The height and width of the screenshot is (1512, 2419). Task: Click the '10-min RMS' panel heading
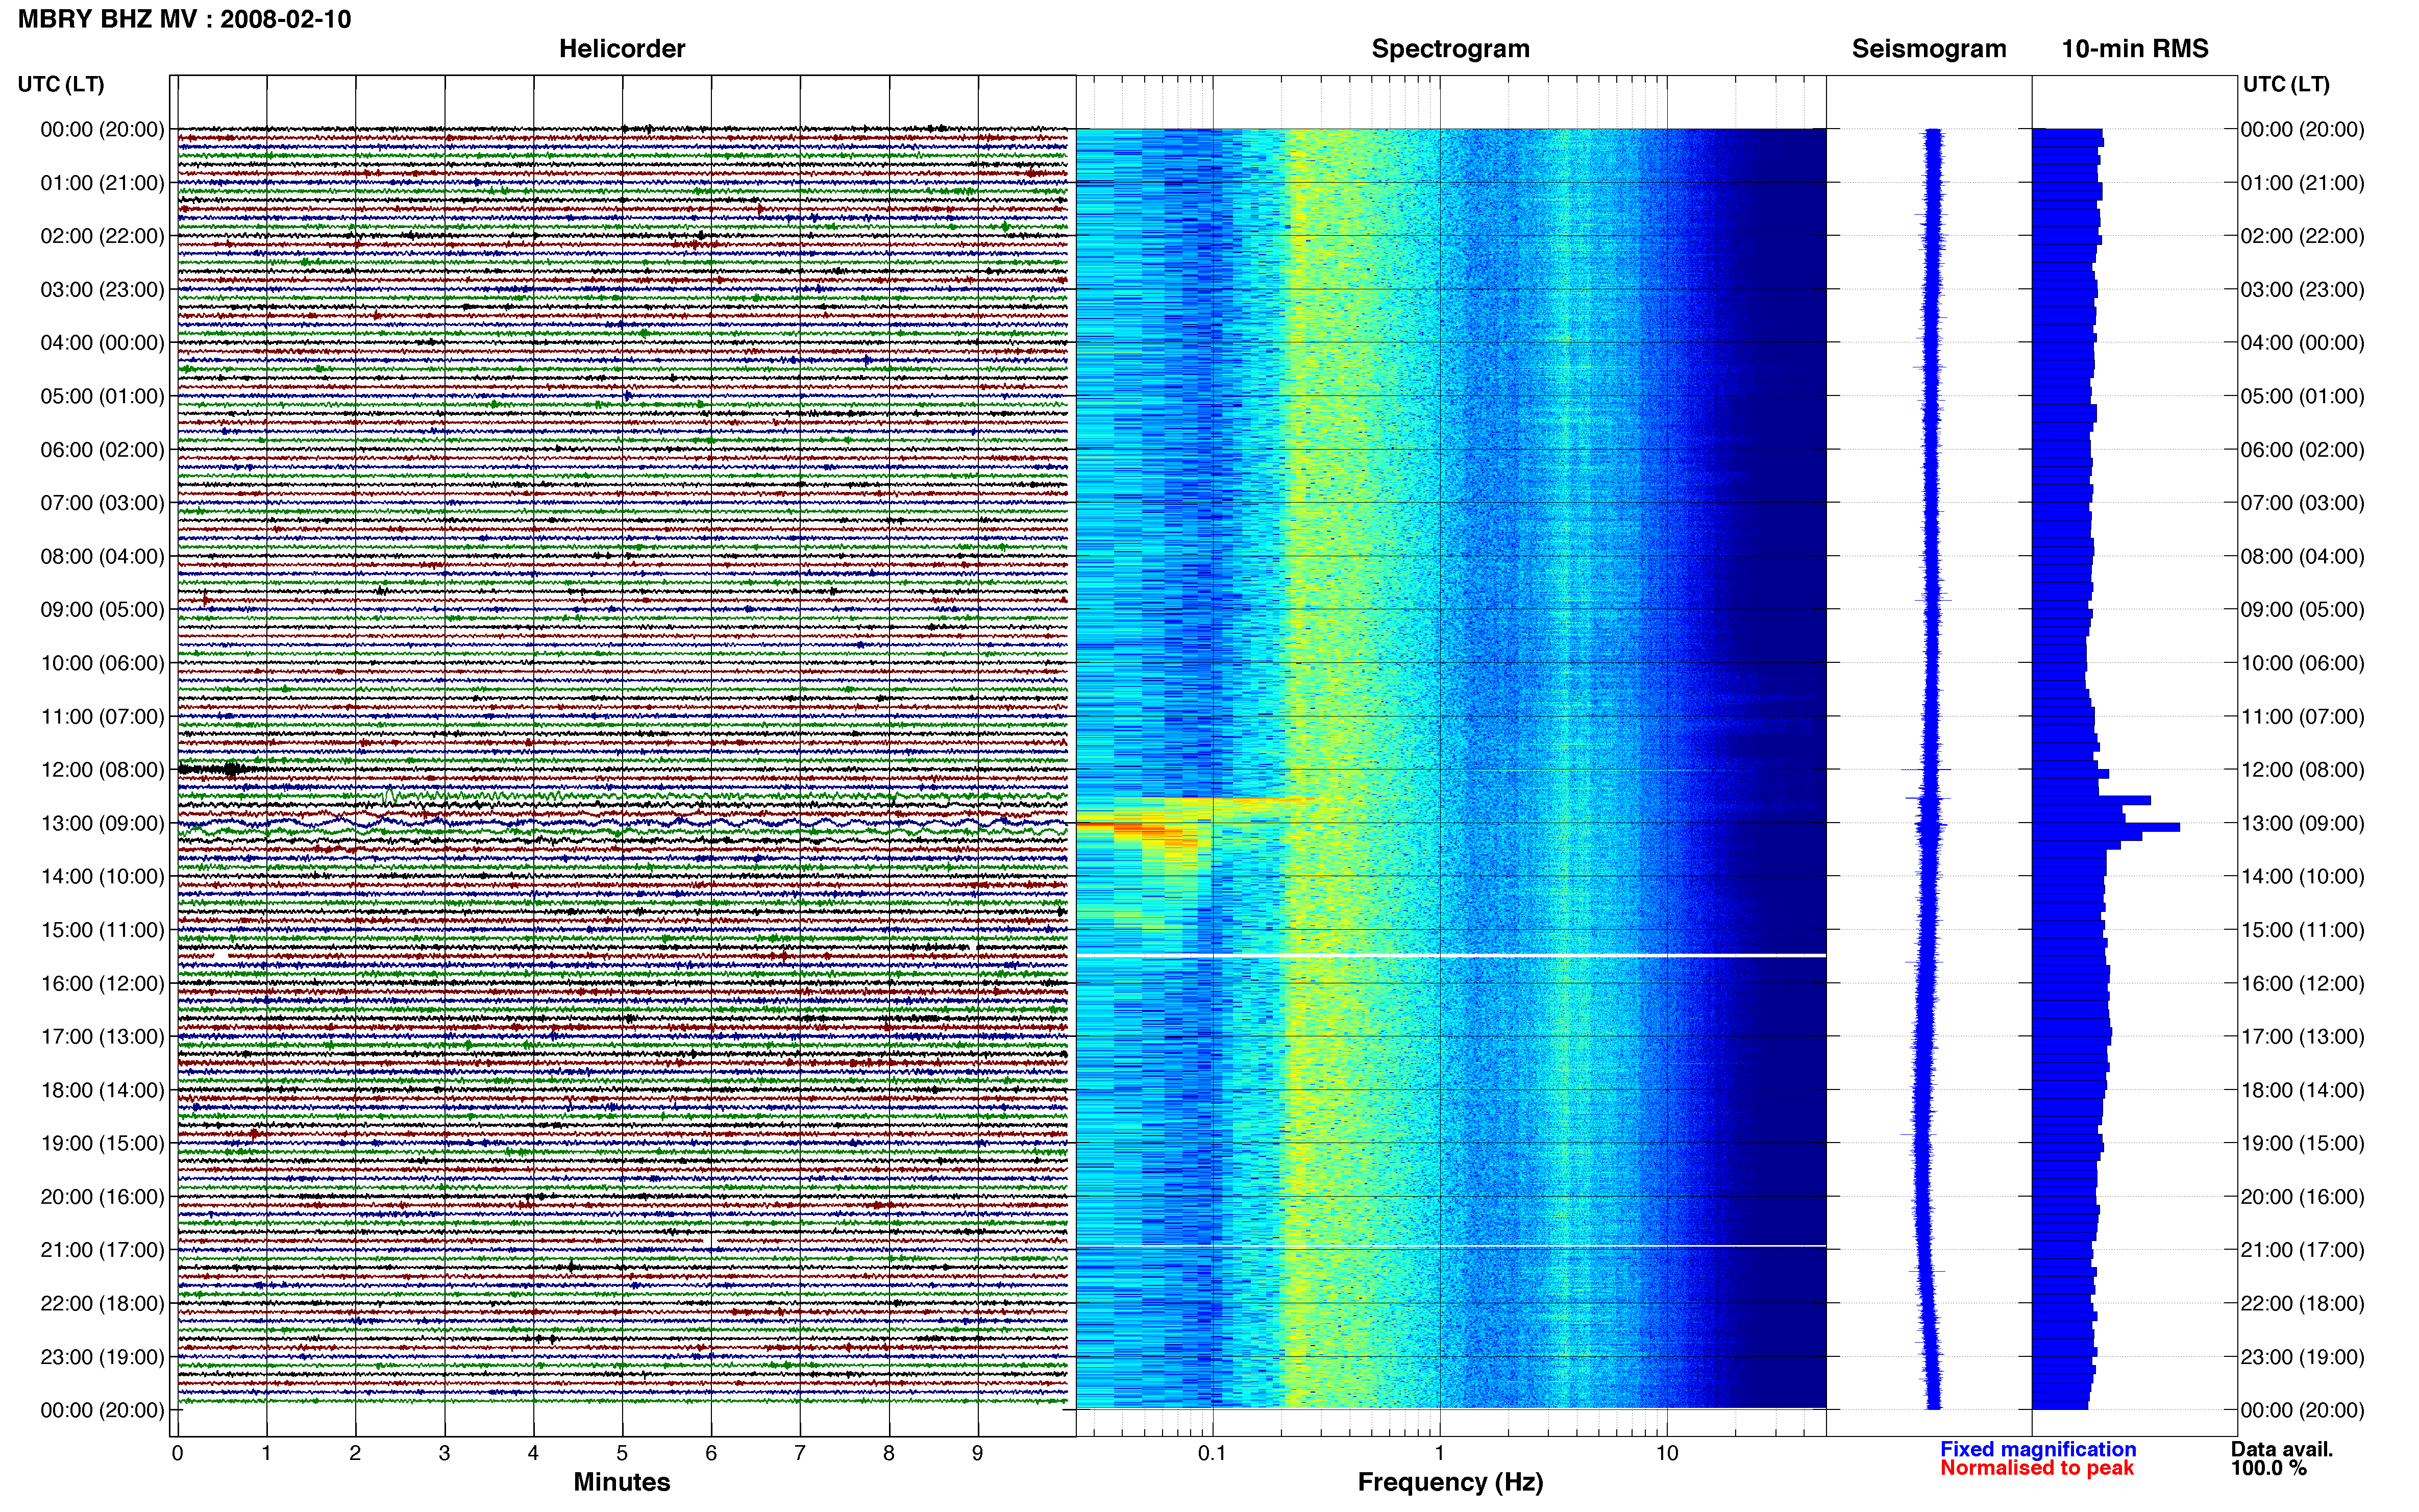click(x=2135, y=49)
